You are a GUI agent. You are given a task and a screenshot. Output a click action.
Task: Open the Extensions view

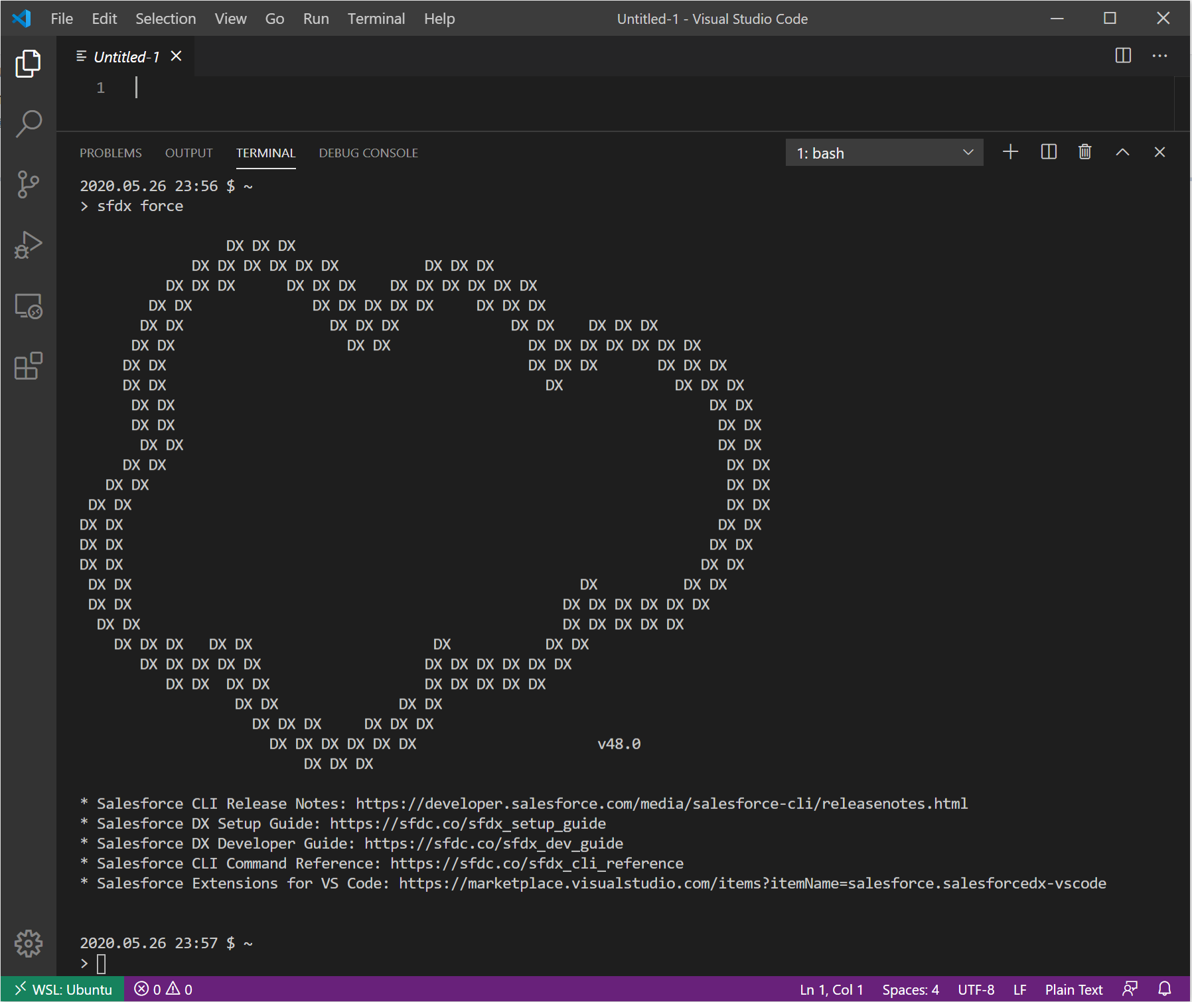[28, 366]
